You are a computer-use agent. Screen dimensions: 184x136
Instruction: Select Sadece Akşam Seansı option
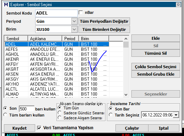[x=60, y=118]
